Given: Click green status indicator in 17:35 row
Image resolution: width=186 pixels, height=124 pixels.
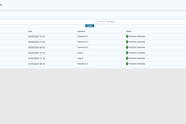Looking at the screenshot, I should (127, 58).
